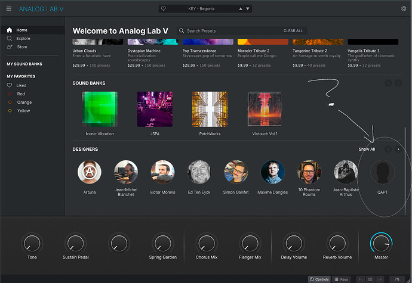This screenshot has width=412, height=283.
Task: Select previous preset with the up arrow
Action: click(x=241, y=9)
